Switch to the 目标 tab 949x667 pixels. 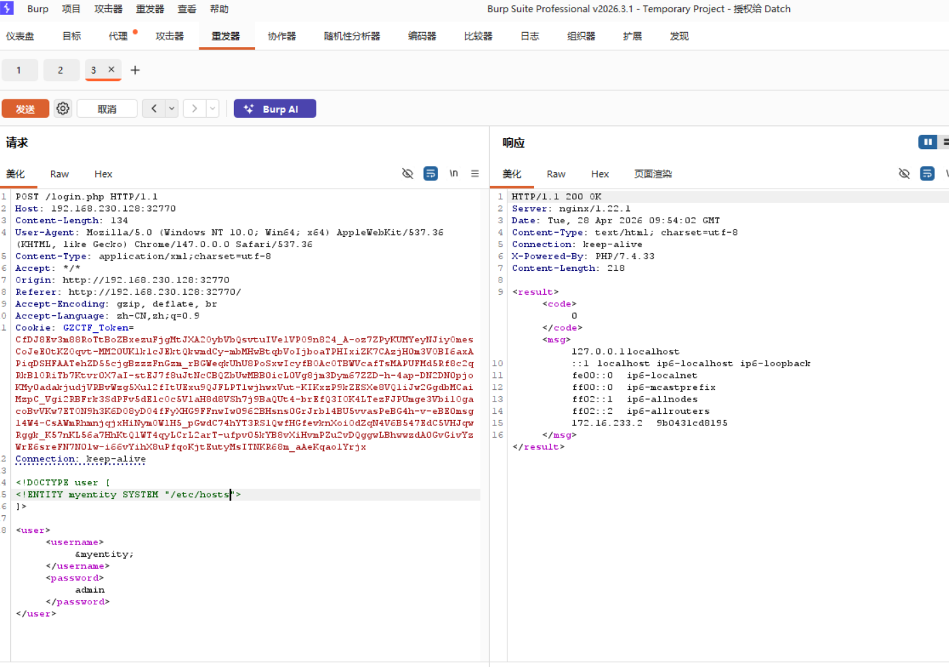click(71, 36)
